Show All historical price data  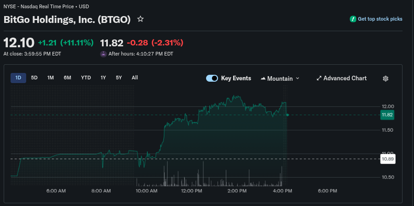point(135,78)
